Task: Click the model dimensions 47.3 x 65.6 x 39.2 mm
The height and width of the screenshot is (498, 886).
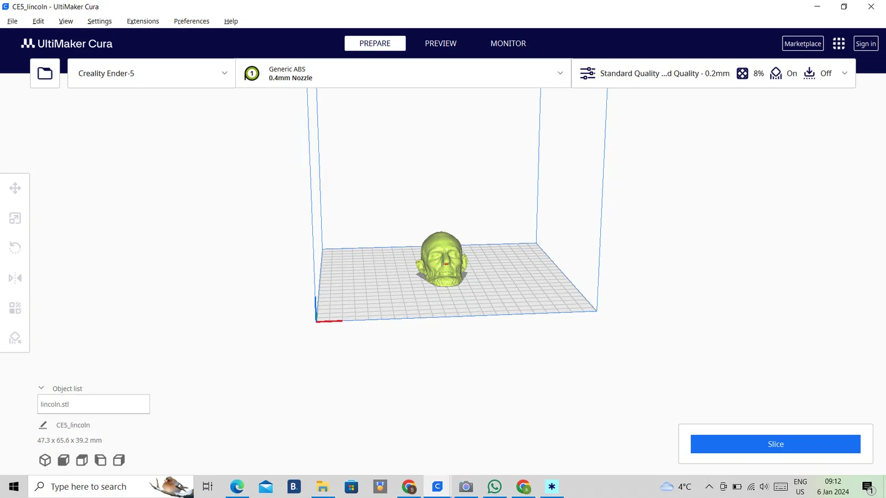Action: 70,440
